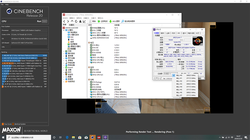Refresh AIDA64 sensor readings
Viewport: 250px width, 140px height.
click(x=76, y=21)
